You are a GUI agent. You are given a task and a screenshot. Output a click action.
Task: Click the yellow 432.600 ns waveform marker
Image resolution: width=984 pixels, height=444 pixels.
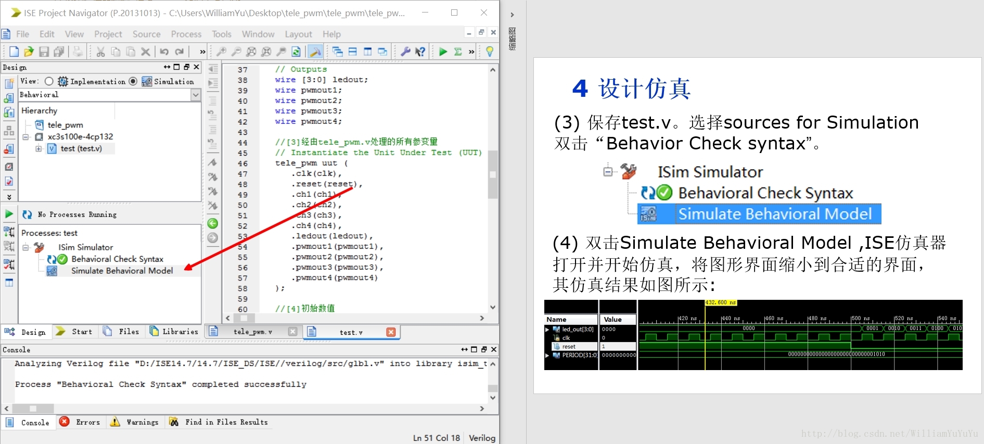[x=721, y=302]
